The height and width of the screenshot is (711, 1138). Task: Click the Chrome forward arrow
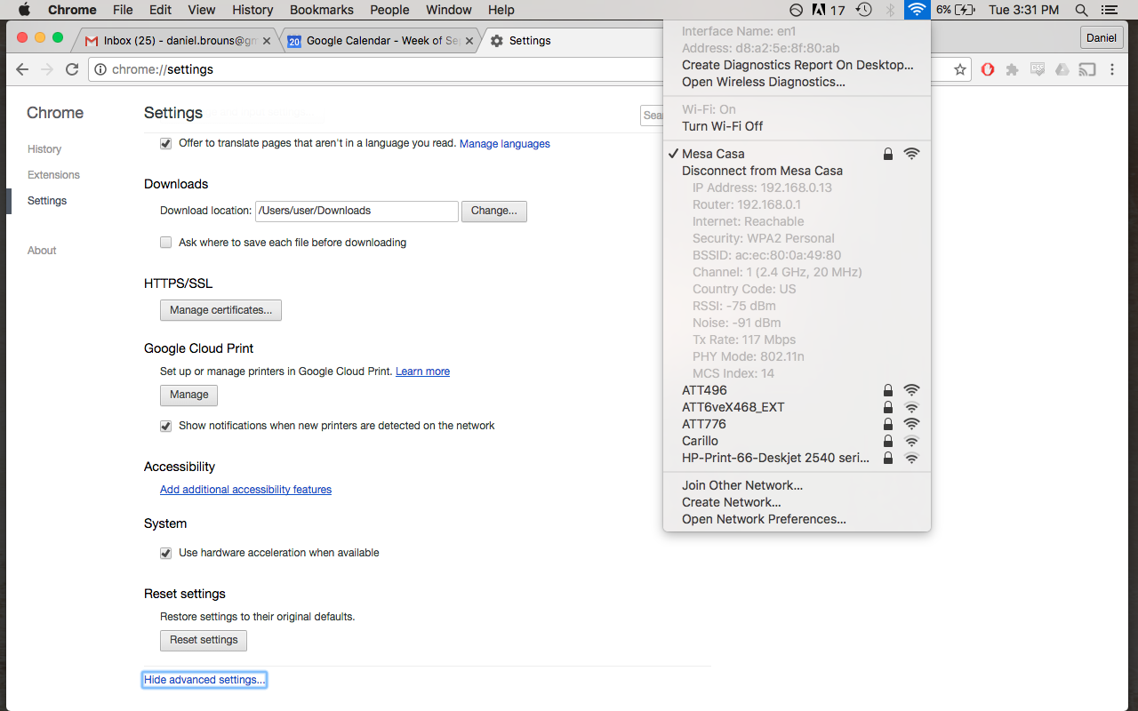click(x=47, y=69)
